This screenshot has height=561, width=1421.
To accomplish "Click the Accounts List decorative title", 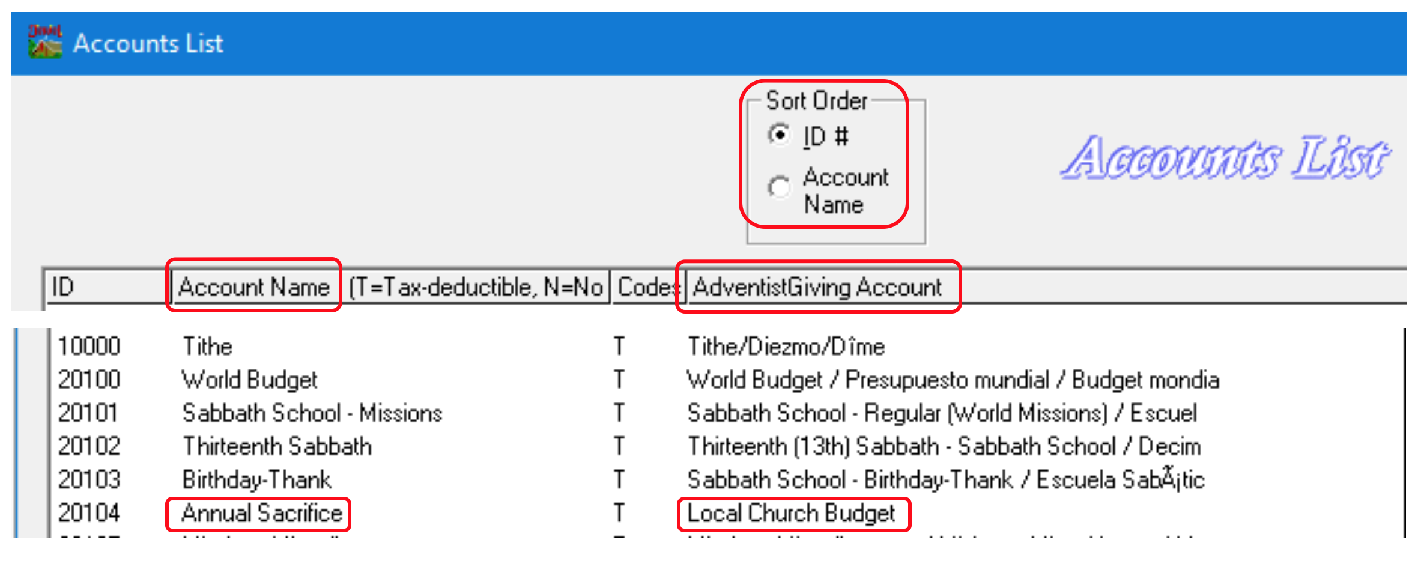I will 1224,157.
